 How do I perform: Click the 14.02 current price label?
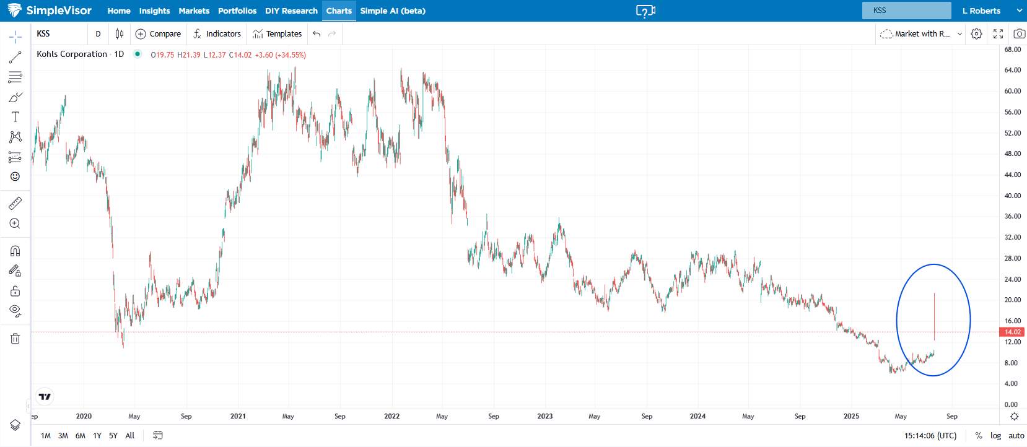tap(1012, 332)
